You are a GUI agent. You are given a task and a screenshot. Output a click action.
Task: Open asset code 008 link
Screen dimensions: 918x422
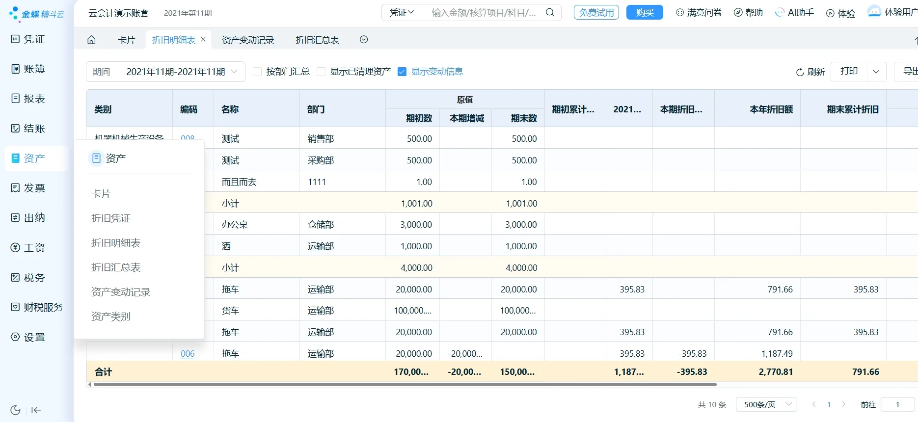pyautogui.click(x=188, y=138)
